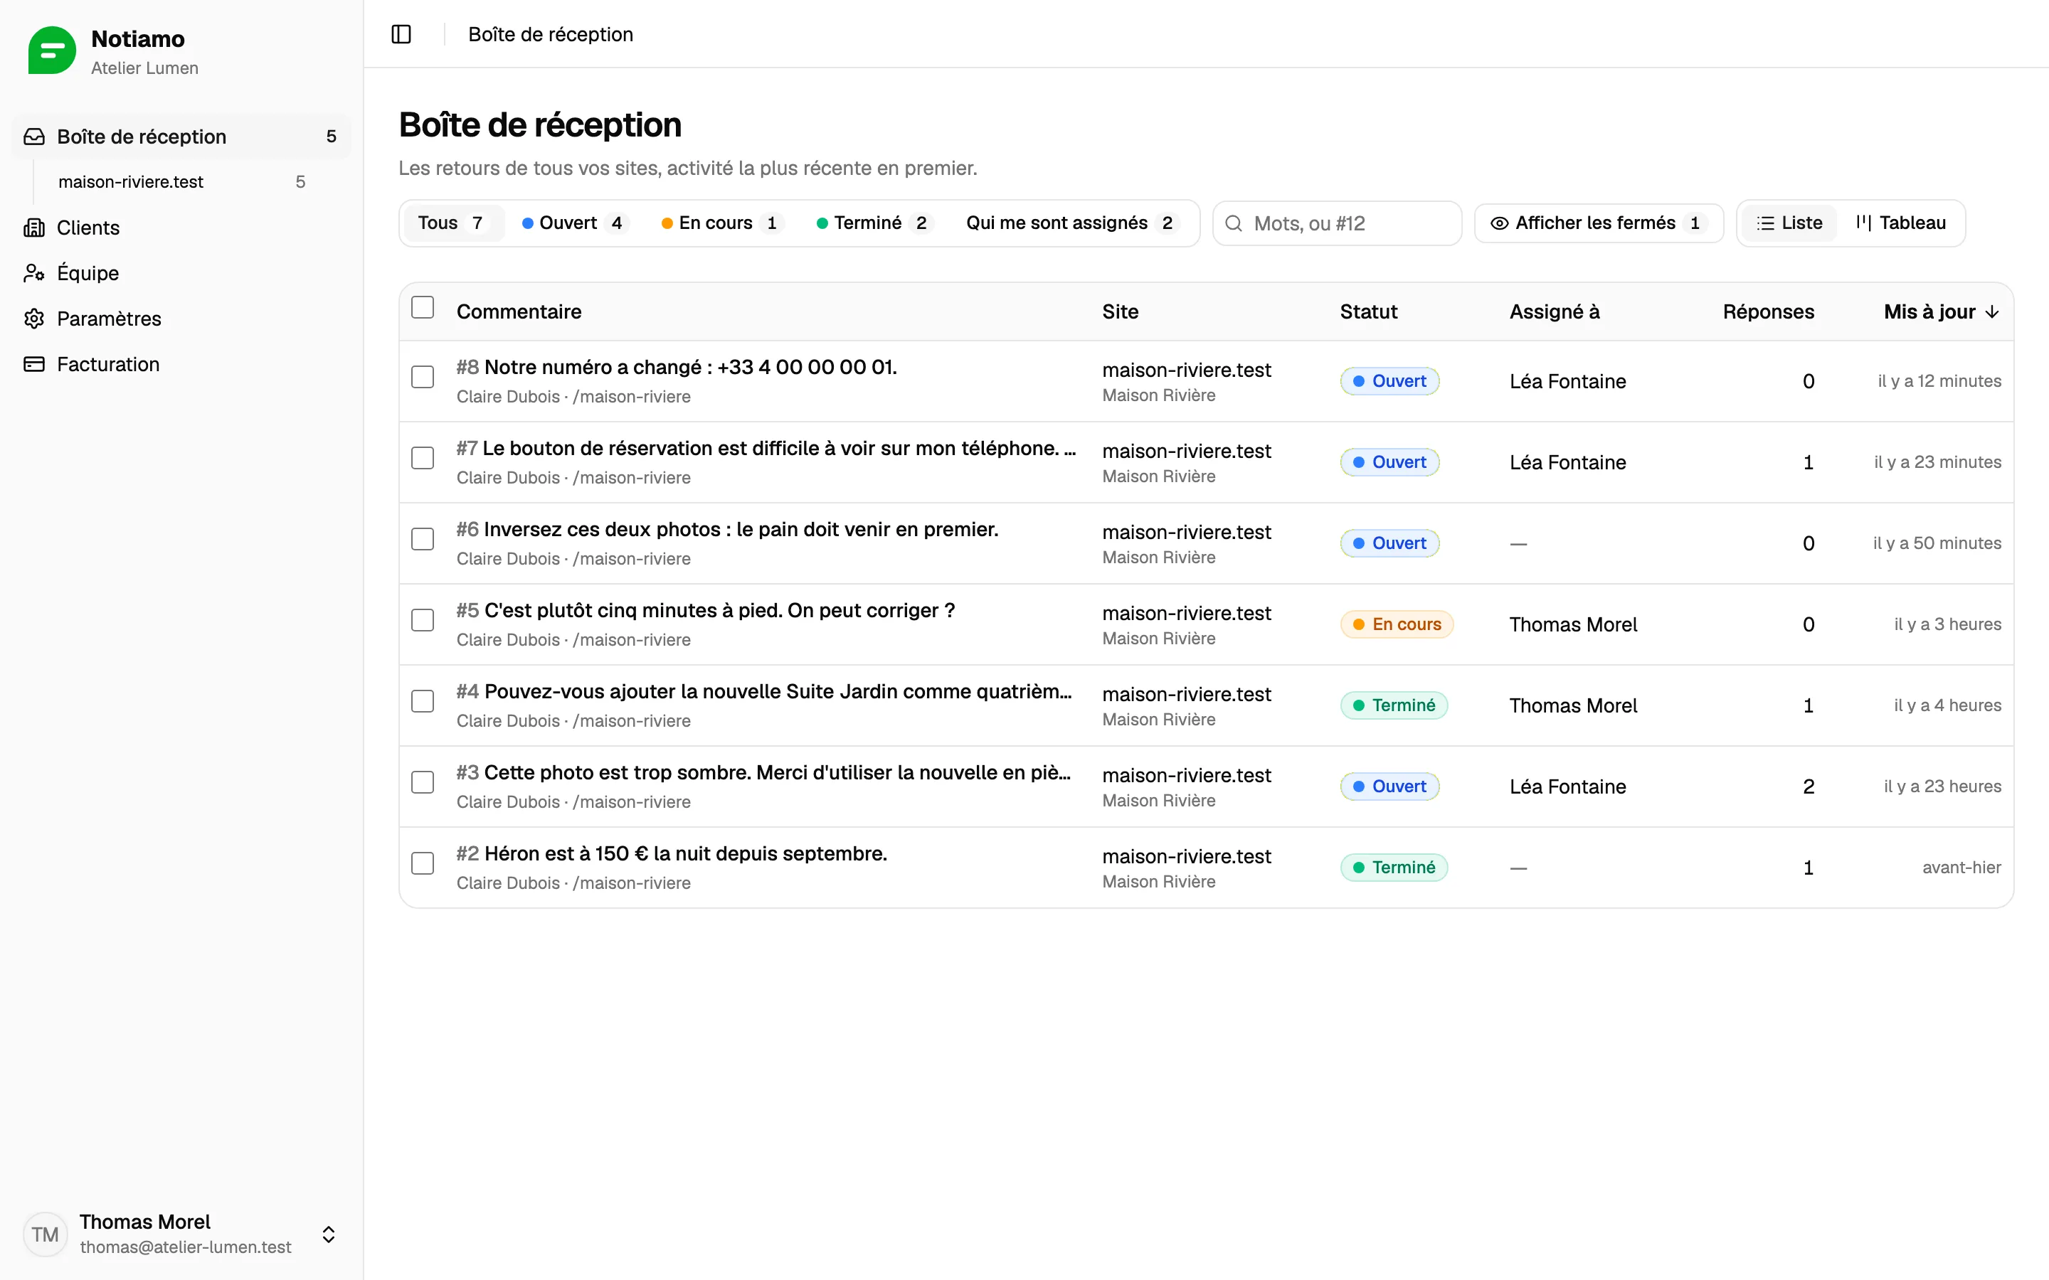The height and width of the screenshot is (1280, 2049).
Task: Click the Notiamo green logo
Action: point(52,50)
